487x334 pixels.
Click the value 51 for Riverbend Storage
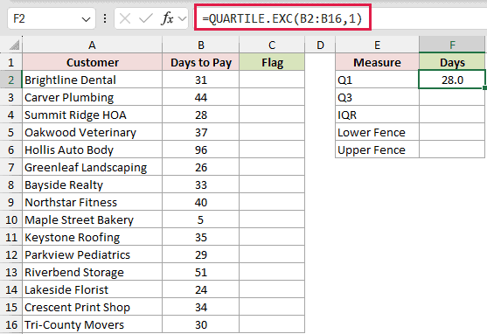[200, 272]
